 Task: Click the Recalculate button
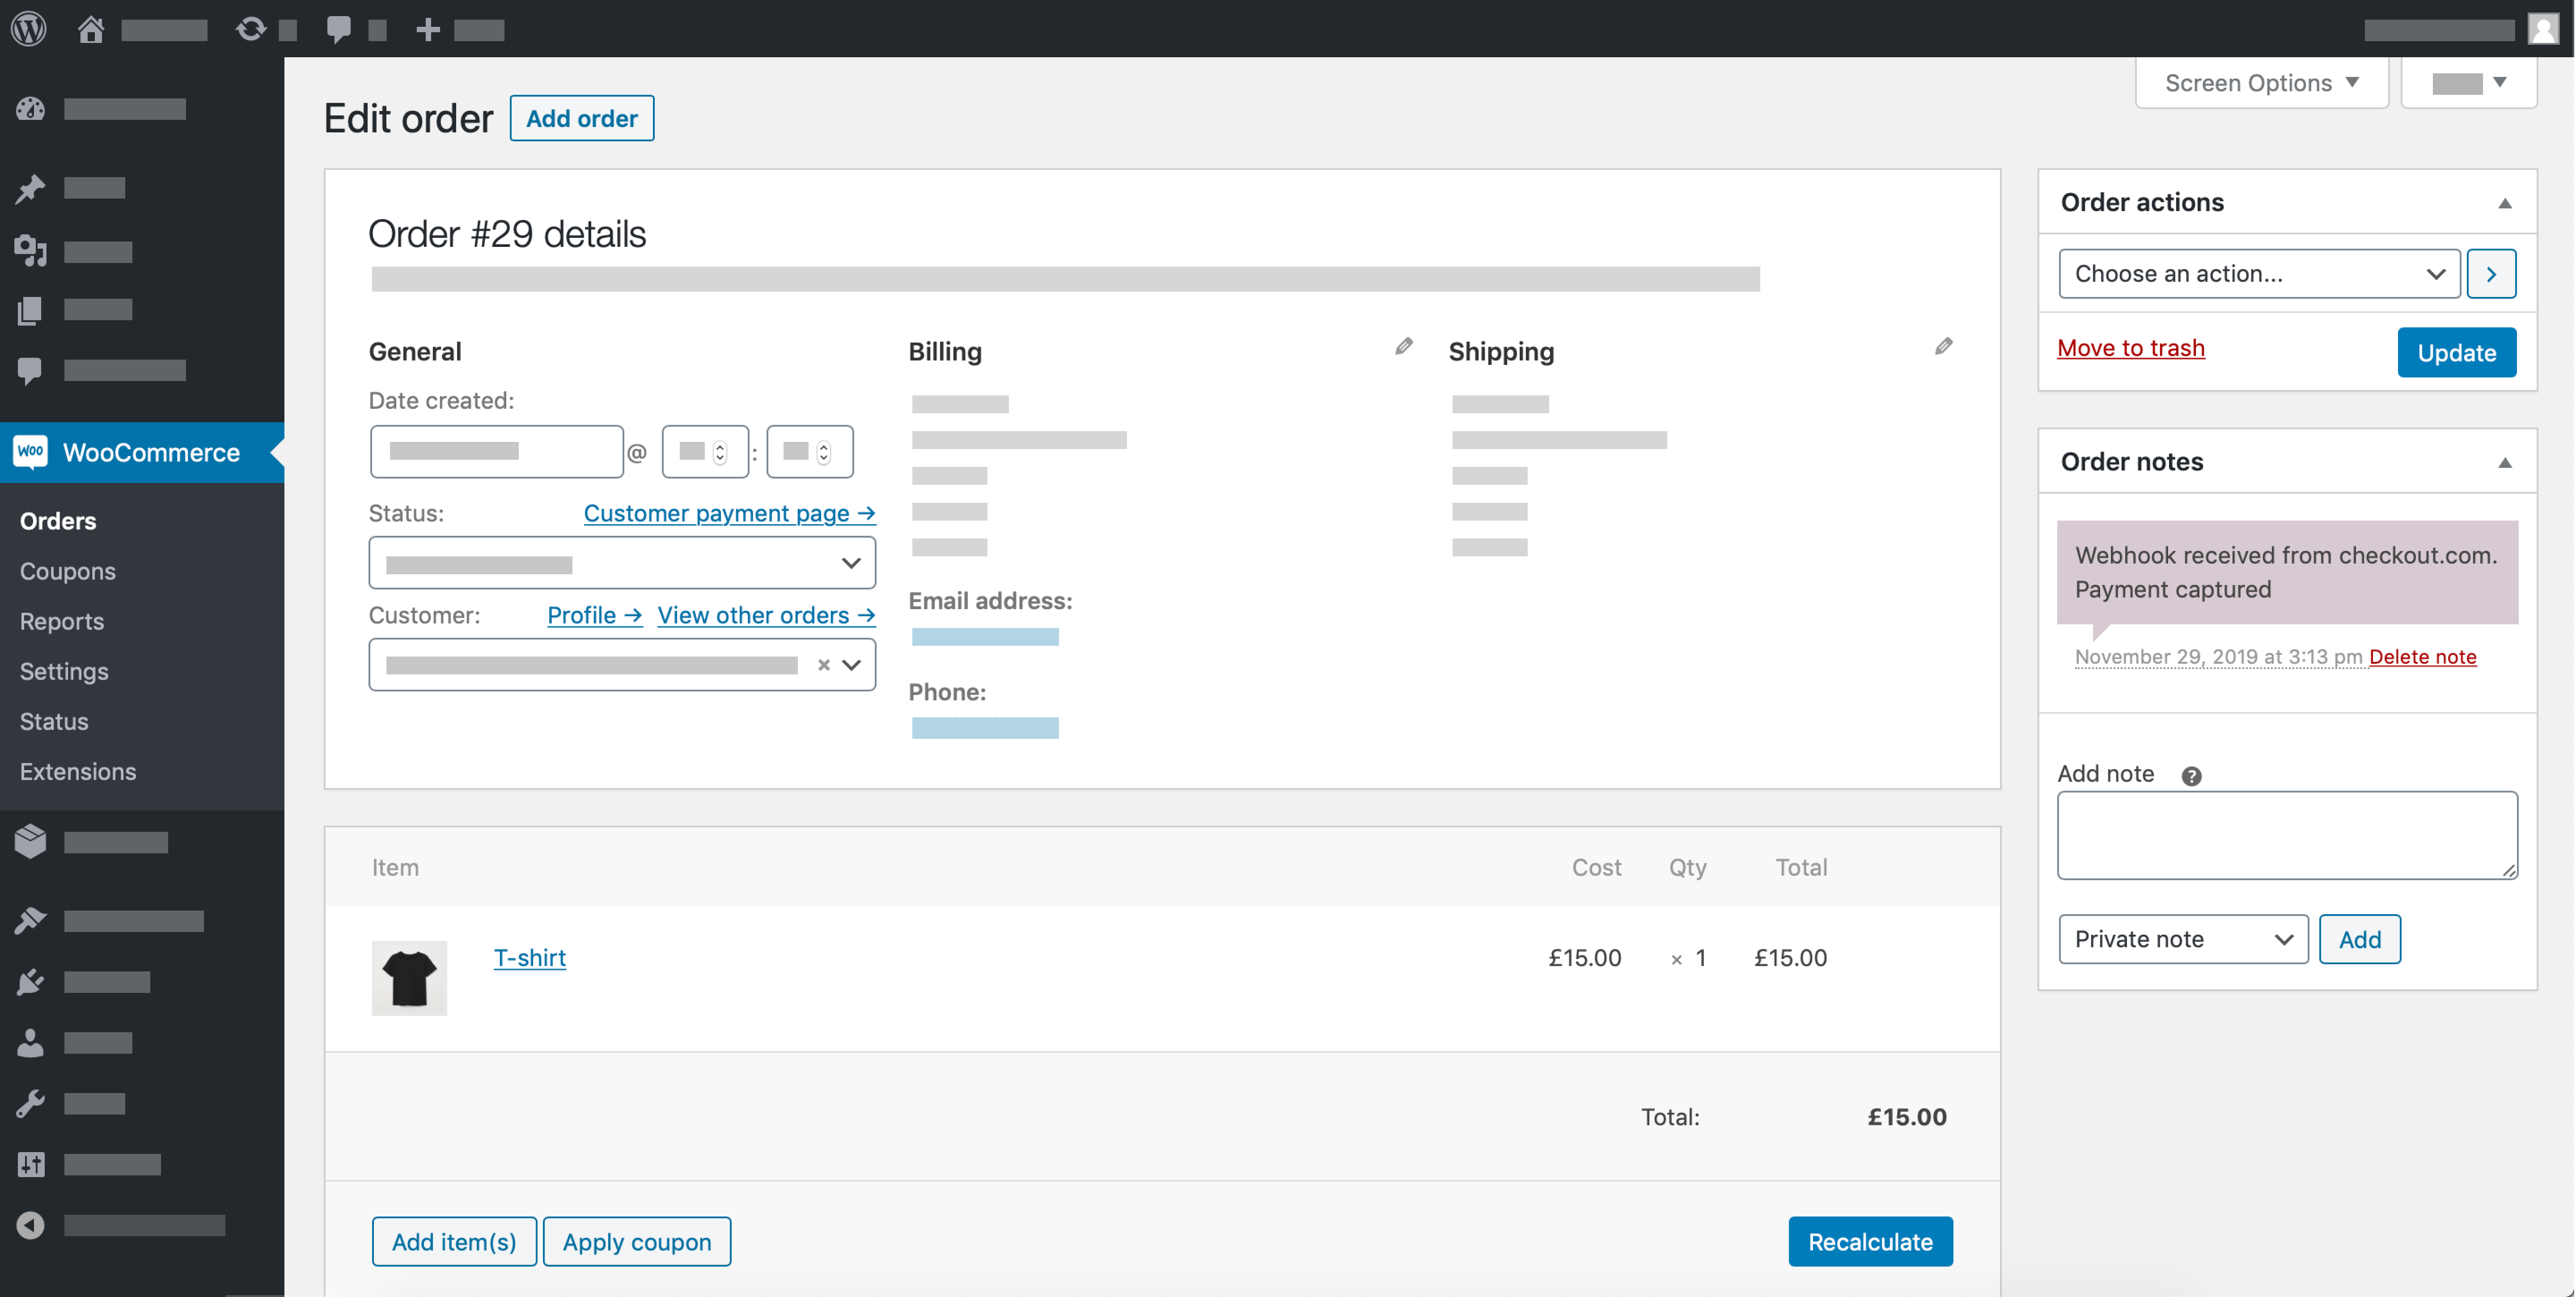tap(1869, 1241)
